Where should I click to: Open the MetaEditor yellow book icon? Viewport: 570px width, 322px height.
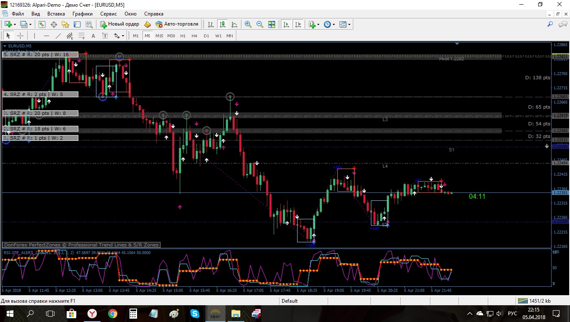(148, 24)
